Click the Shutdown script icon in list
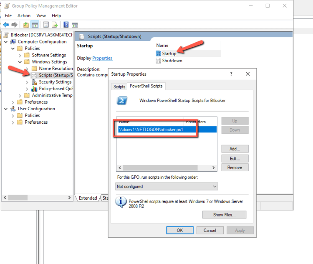Viewport: 313px width, 264px height. point(158,61)
